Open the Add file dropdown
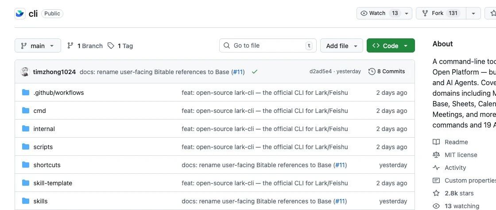This screenshot has height=210, width=496. [341, 46]
